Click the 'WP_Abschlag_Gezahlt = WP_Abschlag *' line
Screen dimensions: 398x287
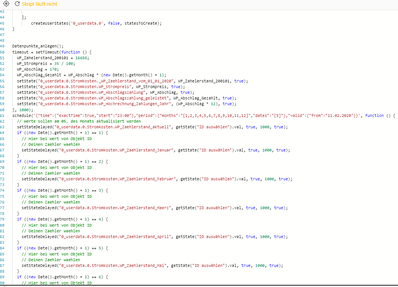click(92, 75)
